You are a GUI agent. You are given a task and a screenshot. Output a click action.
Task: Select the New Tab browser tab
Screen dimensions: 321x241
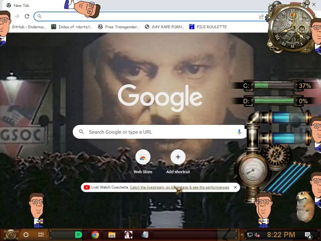click(x=18, y=6)
